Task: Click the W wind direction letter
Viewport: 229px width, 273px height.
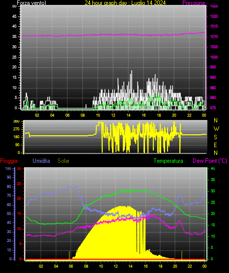Action: coord(216,129)
